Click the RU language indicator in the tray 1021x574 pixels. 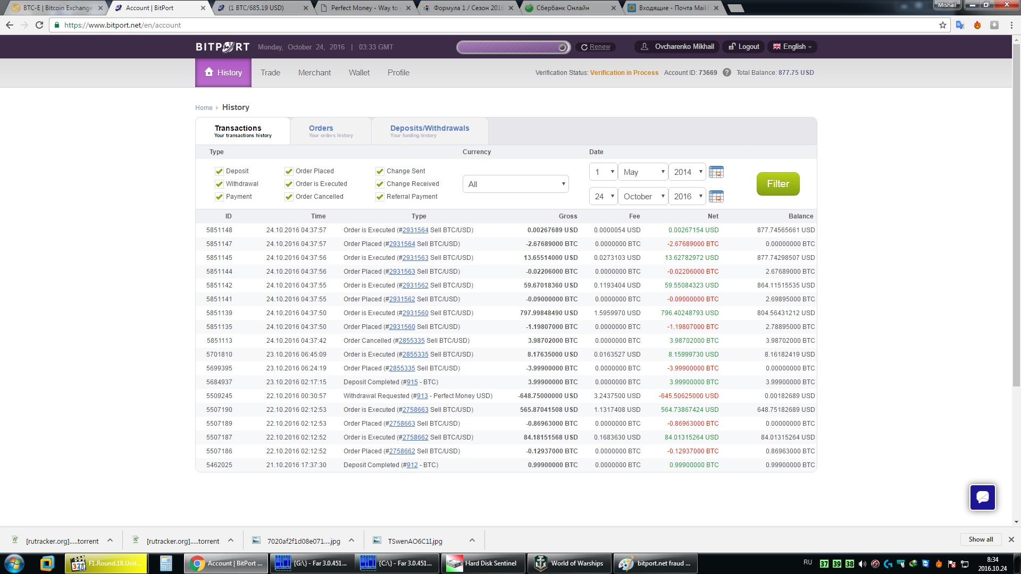coord(808,562)
